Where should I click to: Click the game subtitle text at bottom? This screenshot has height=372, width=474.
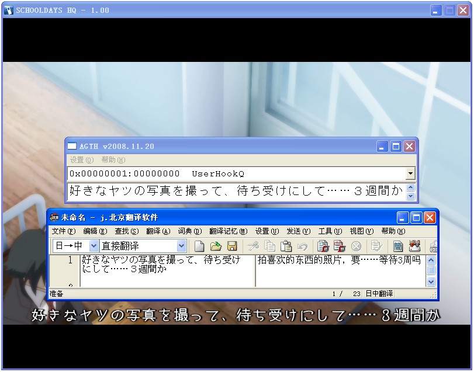point(236,315)
